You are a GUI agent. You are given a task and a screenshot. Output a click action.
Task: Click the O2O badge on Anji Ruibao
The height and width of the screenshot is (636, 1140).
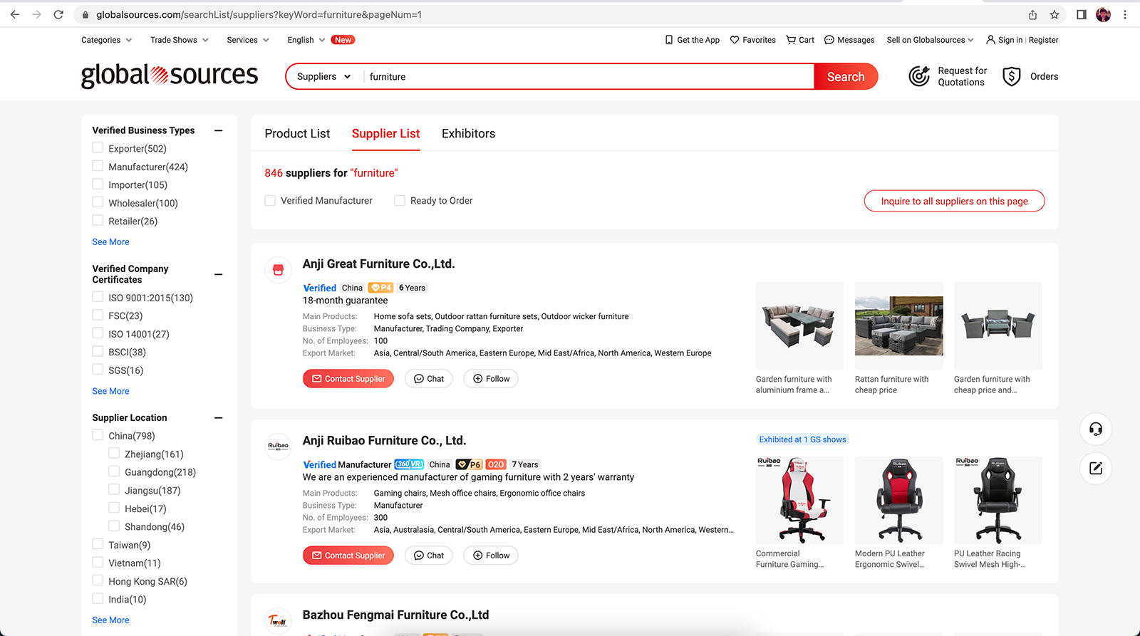(x=496, y=464)
